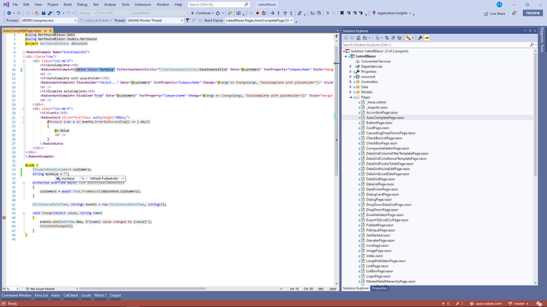Click the notifications icon in status bar
The image size is (547, 307).
[539, 304]
